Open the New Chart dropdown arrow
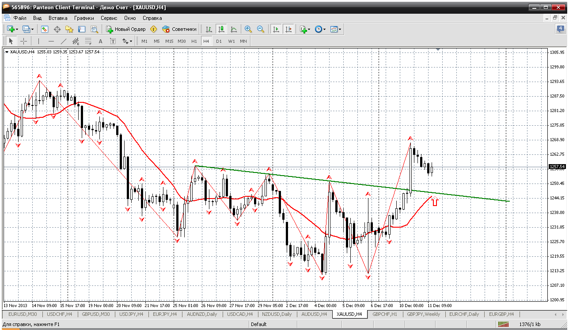Viewport: 569px width, 330px height. 17,30
